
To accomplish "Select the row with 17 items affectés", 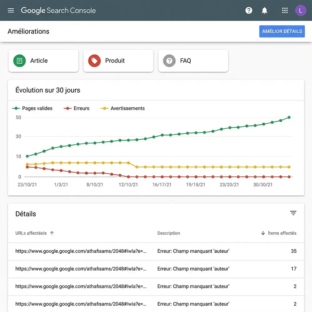I will pyautogui.click(x=156, y=269).
